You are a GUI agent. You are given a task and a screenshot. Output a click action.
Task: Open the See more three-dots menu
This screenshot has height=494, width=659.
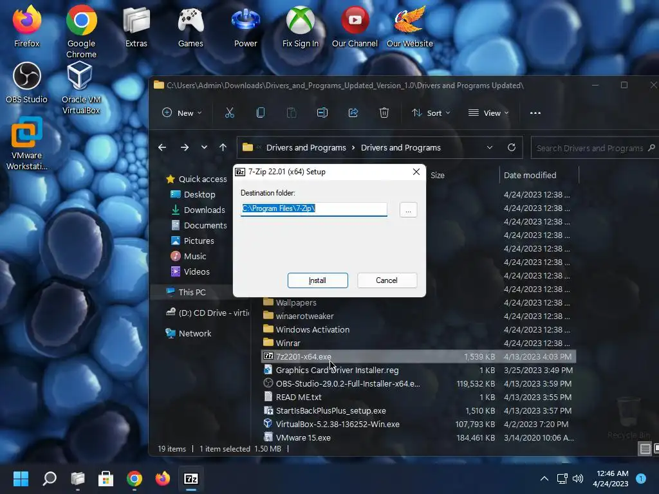click(x=535, y=113)
